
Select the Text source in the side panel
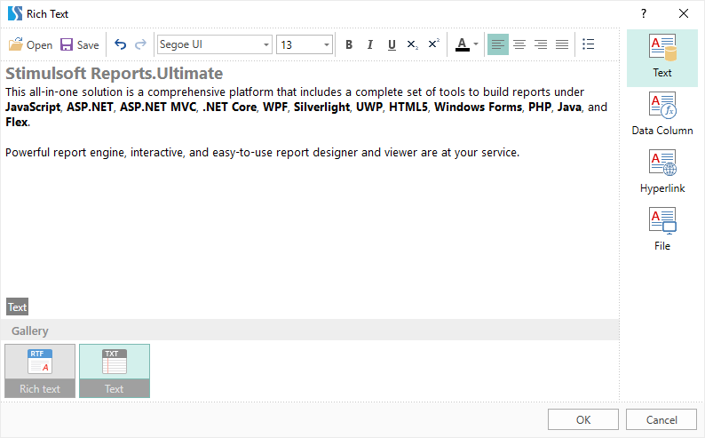661,58
